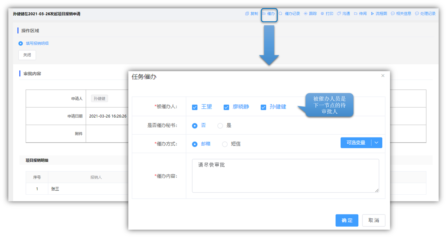
Task: Close the 任务催办 dialog with X
Action: (383, 76)
